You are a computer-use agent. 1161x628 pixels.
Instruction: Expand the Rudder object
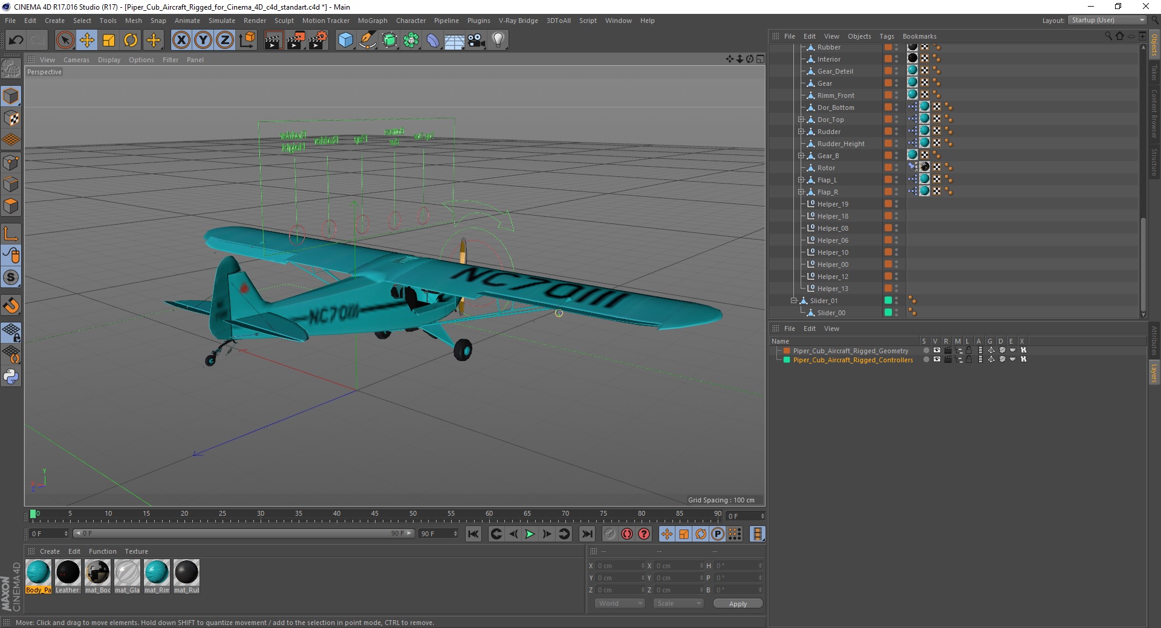tap(801, 132)
